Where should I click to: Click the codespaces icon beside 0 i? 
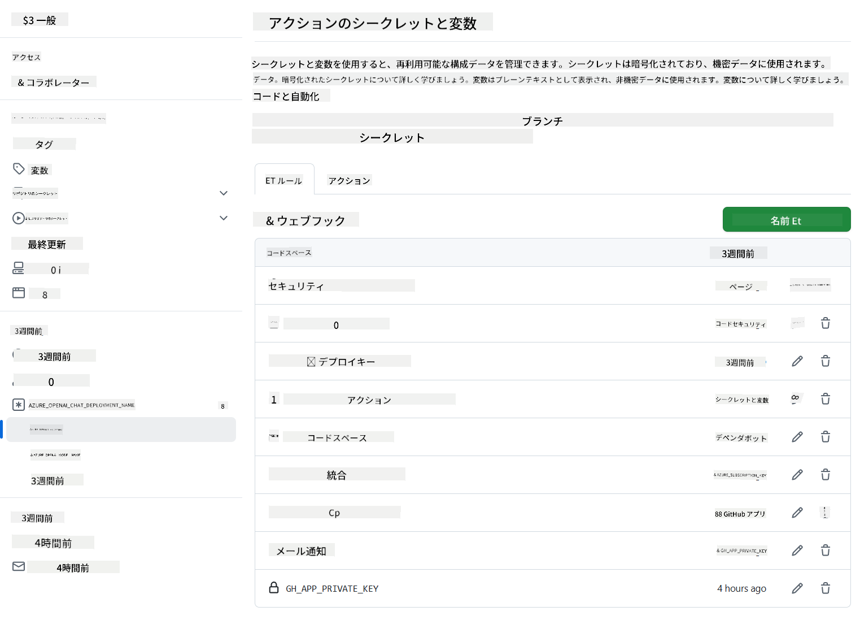tap(19, 268)
